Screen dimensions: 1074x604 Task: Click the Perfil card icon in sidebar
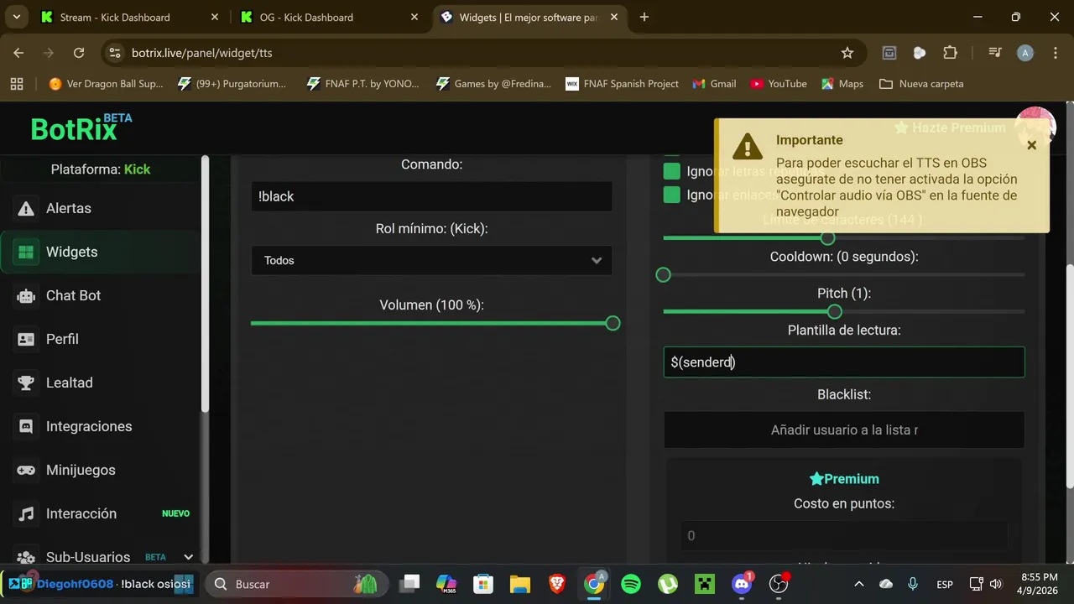[26, 339]
